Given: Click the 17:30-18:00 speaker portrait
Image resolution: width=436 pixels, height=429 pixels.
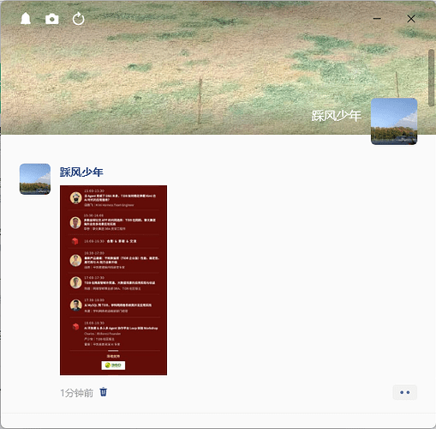Looking at the screenshot, I should click(x=76, y=305).
